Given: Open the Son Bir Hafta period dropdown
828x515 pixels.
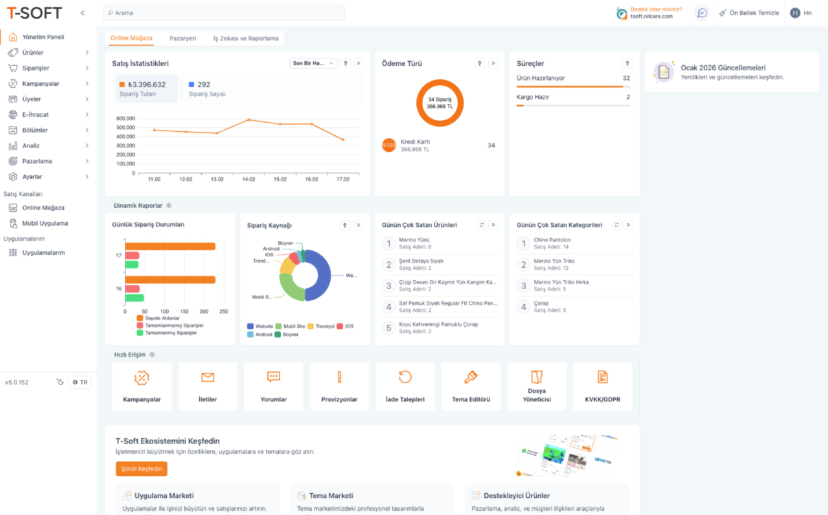Looking at the screenshot, I should click(313, 63).
